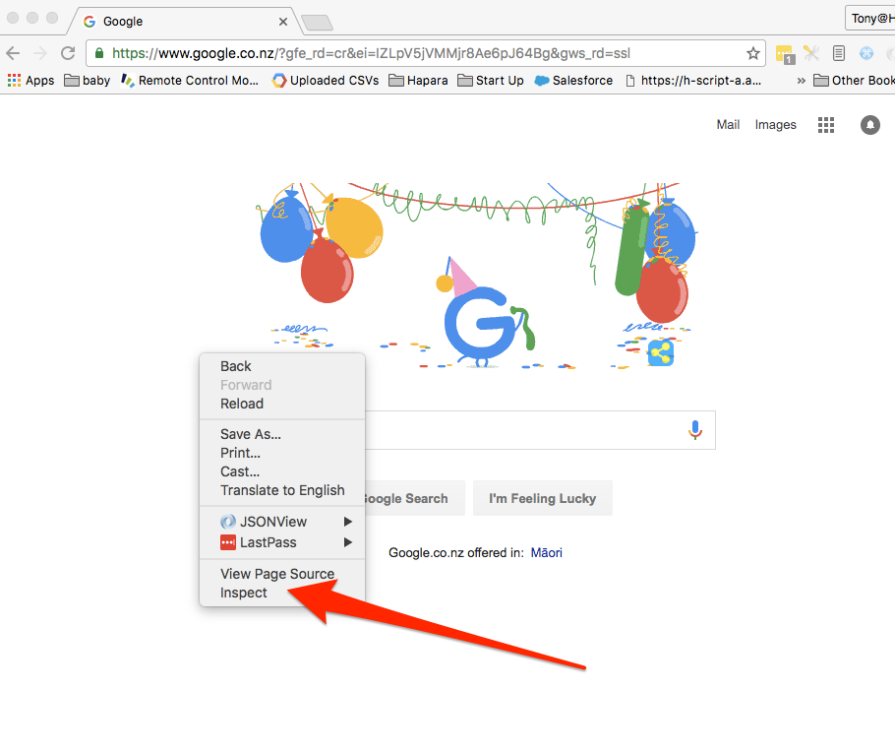Open the Images link
This screenshot has height=752, width=895.
click(775, 125)
